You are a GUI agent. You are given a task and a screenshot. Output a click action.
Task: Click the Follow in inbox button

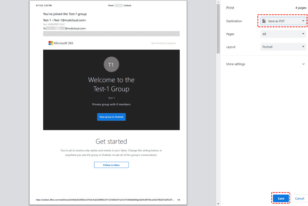point(111,165)
